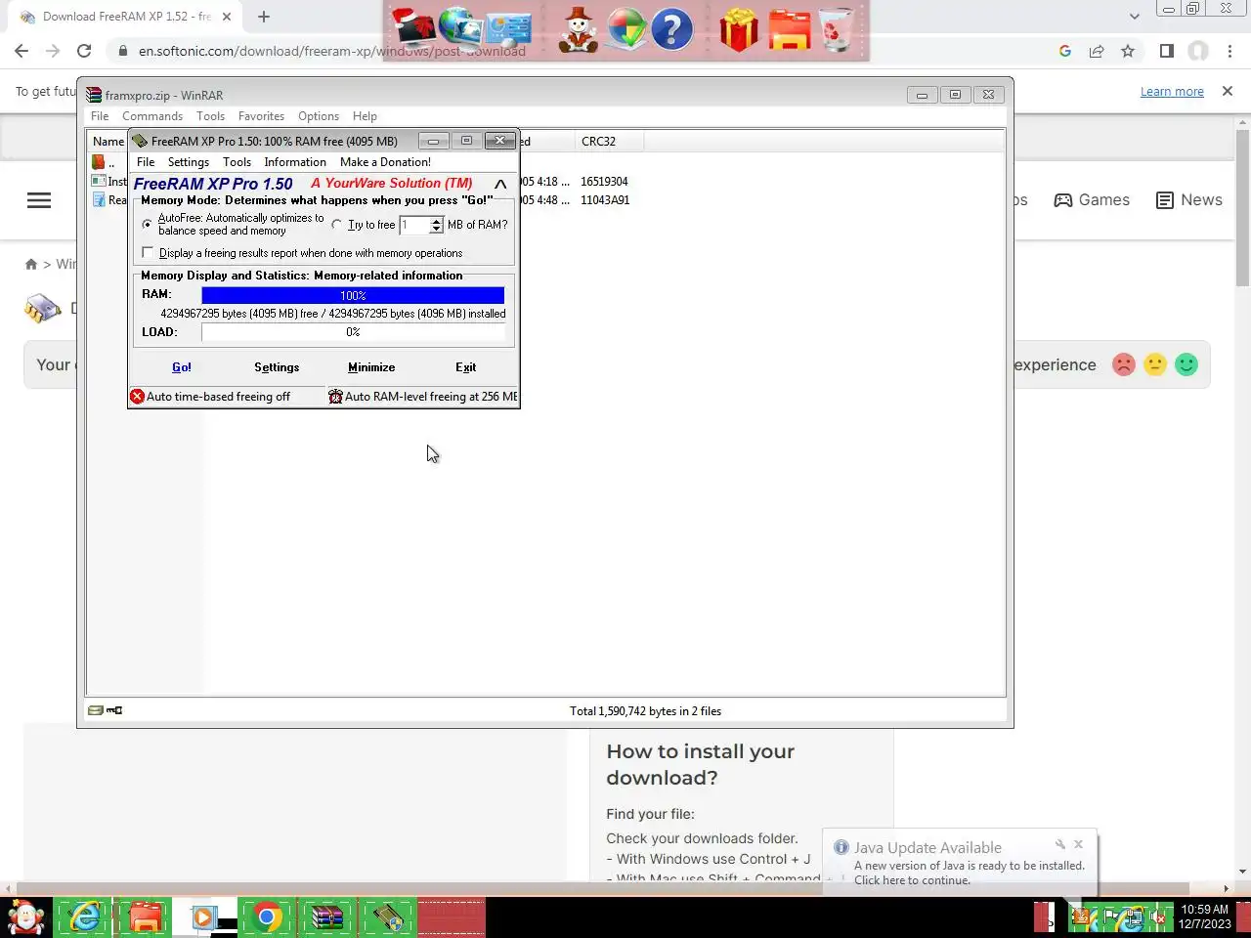Open the FreeRAM File menu

tap(146, 162)
